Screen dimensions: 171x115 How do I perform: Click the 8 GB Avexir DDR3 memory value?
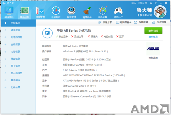click(80, 70)
